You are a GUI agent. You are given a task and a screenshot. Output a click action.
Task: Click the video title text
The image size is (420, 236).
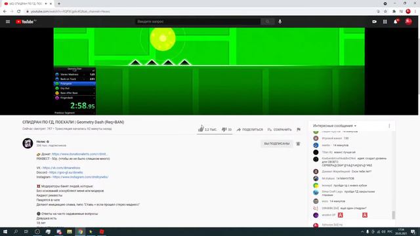(73, 122)
